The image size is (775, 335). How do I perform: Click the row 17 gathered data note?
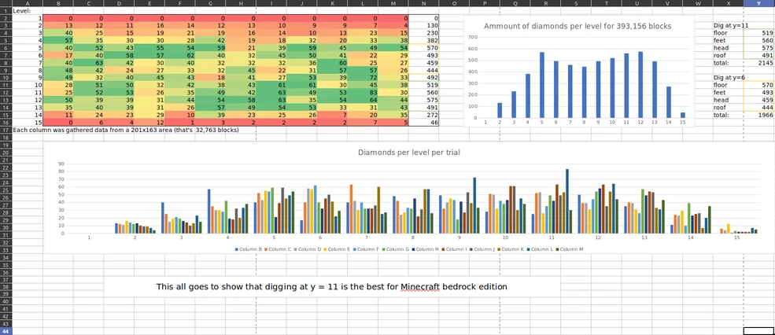(126, 130)
